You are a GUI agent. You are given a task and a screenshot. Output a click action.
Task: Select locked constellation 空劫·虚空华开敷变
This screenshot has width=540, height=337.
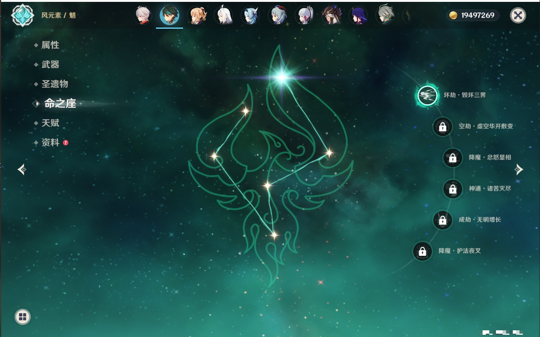443,127
